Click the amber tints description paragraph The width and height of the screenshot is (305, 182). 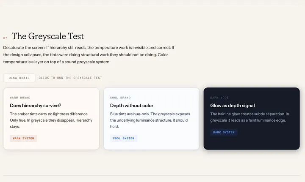click(51, 120)
